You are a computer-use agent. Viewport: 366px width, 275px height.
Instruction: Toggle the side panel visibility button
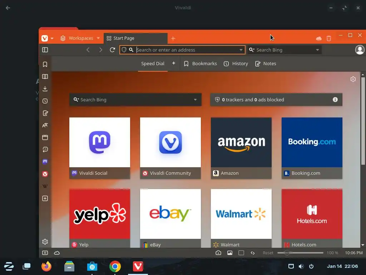(x=45, y=50)
